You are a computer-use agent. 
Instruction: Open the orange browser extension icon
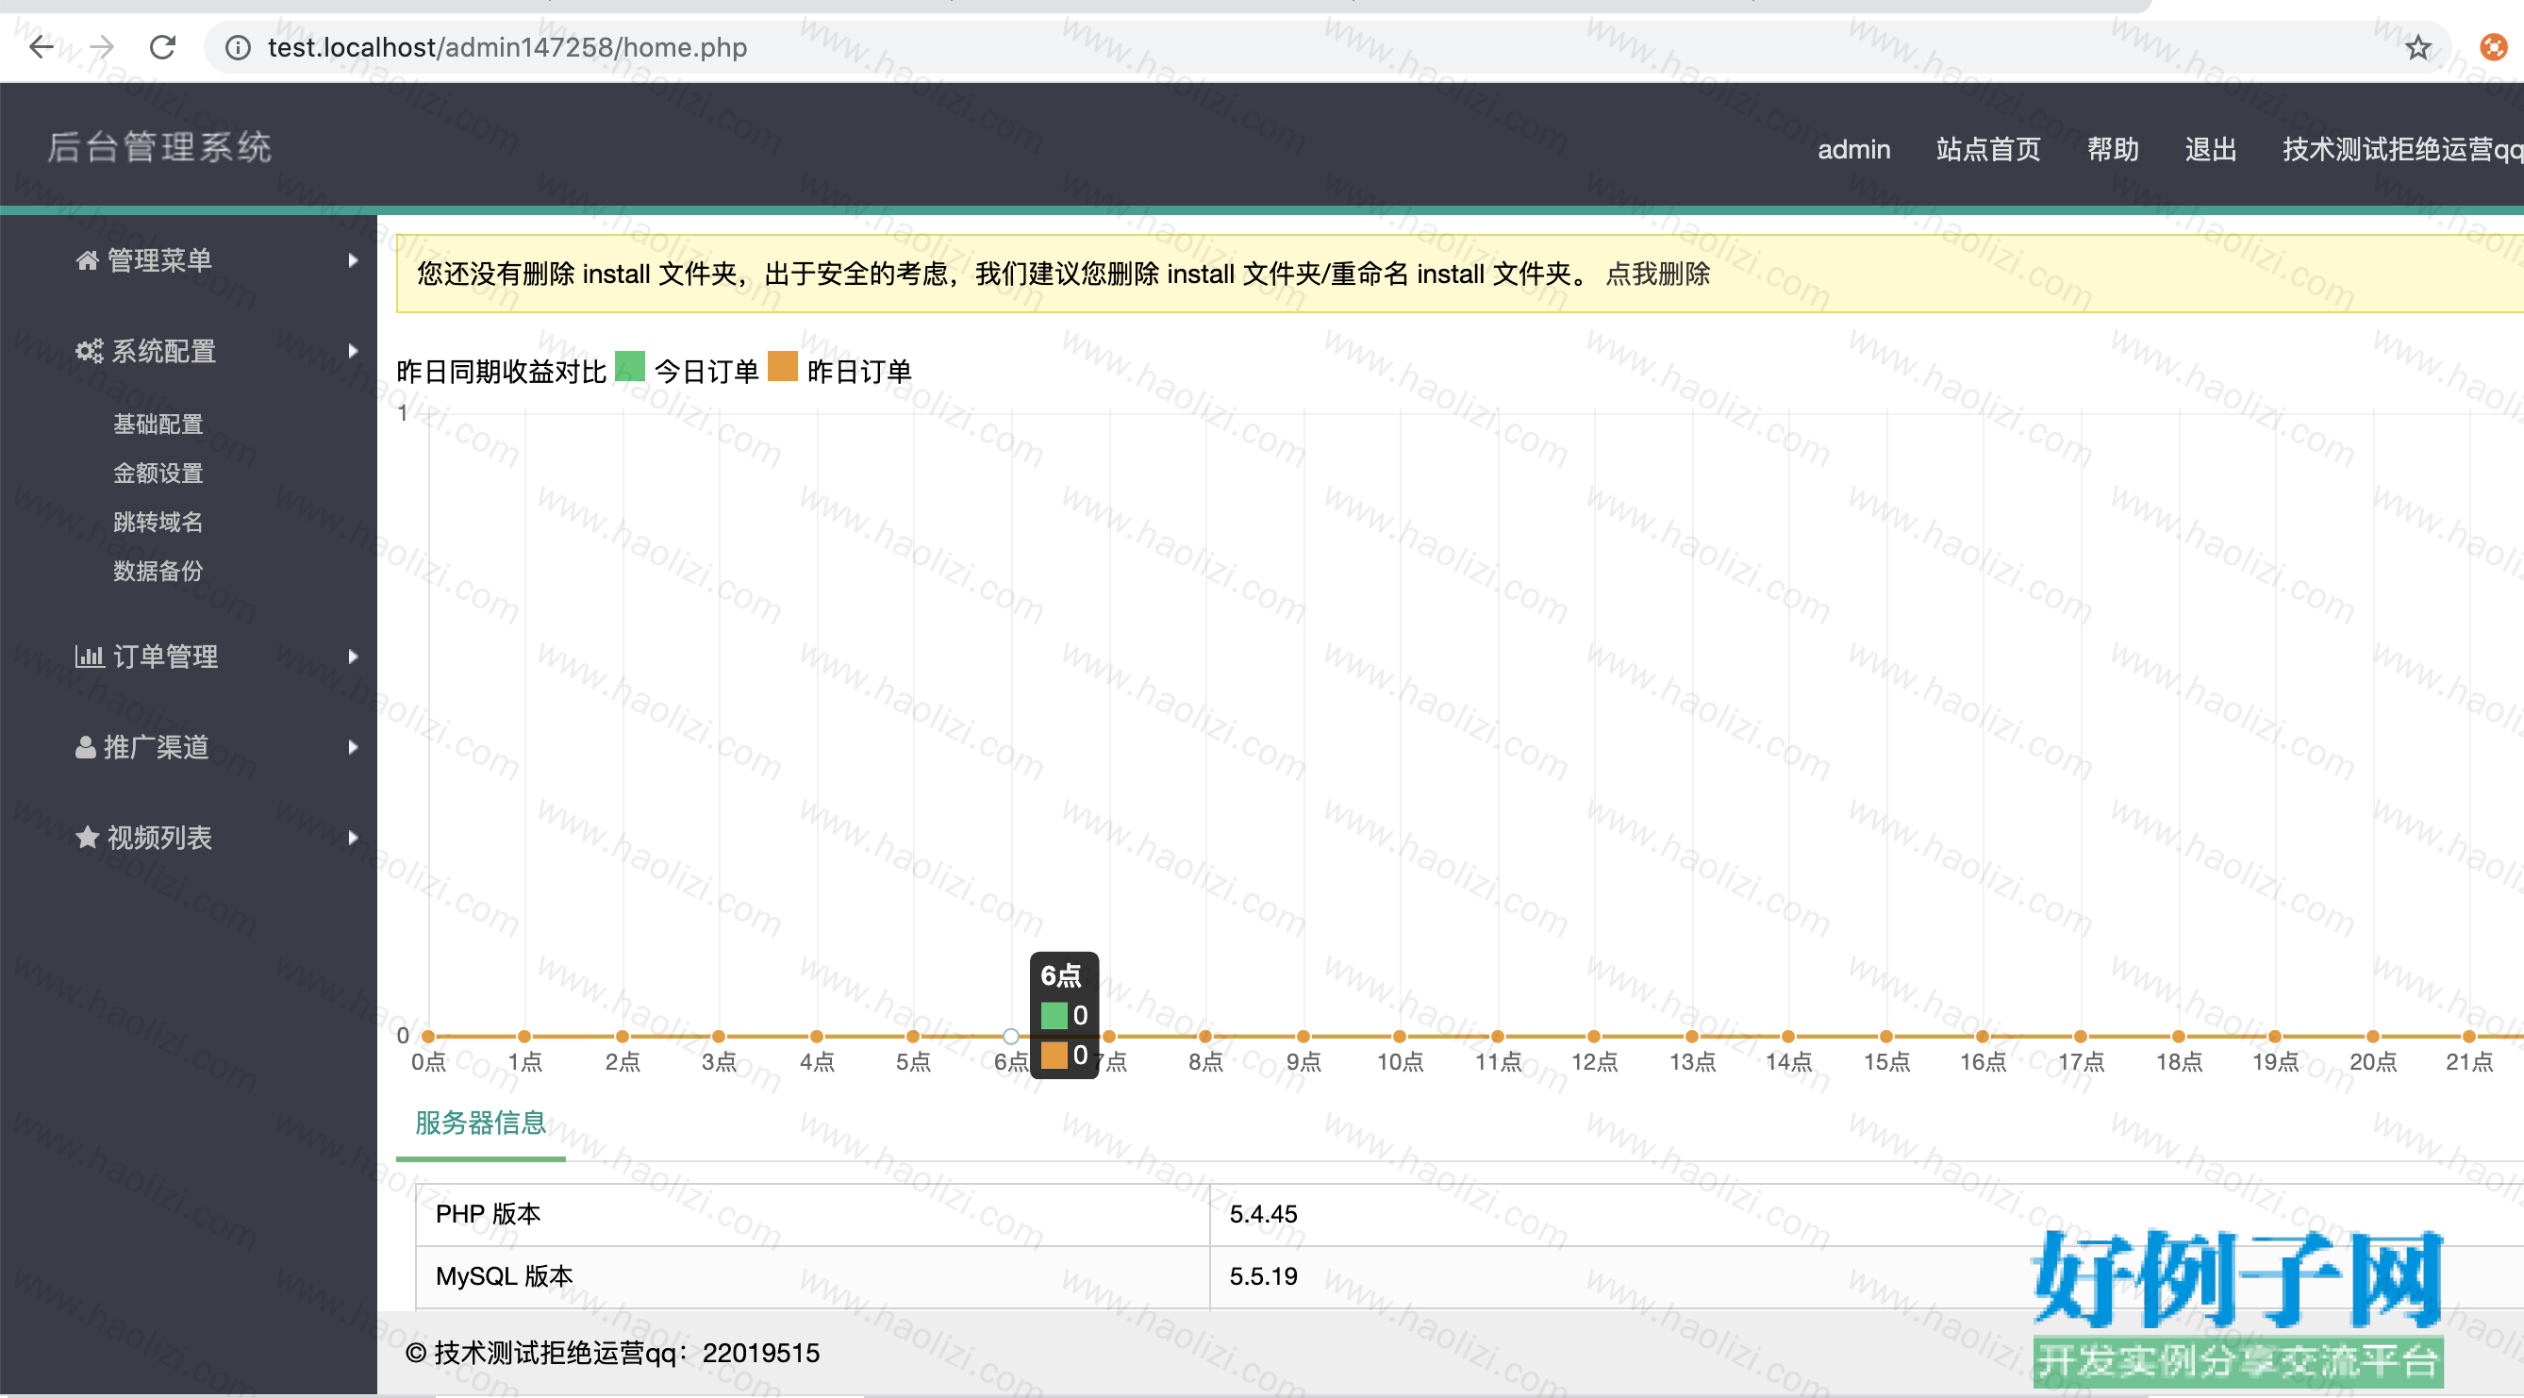(x=2493, y=47)
